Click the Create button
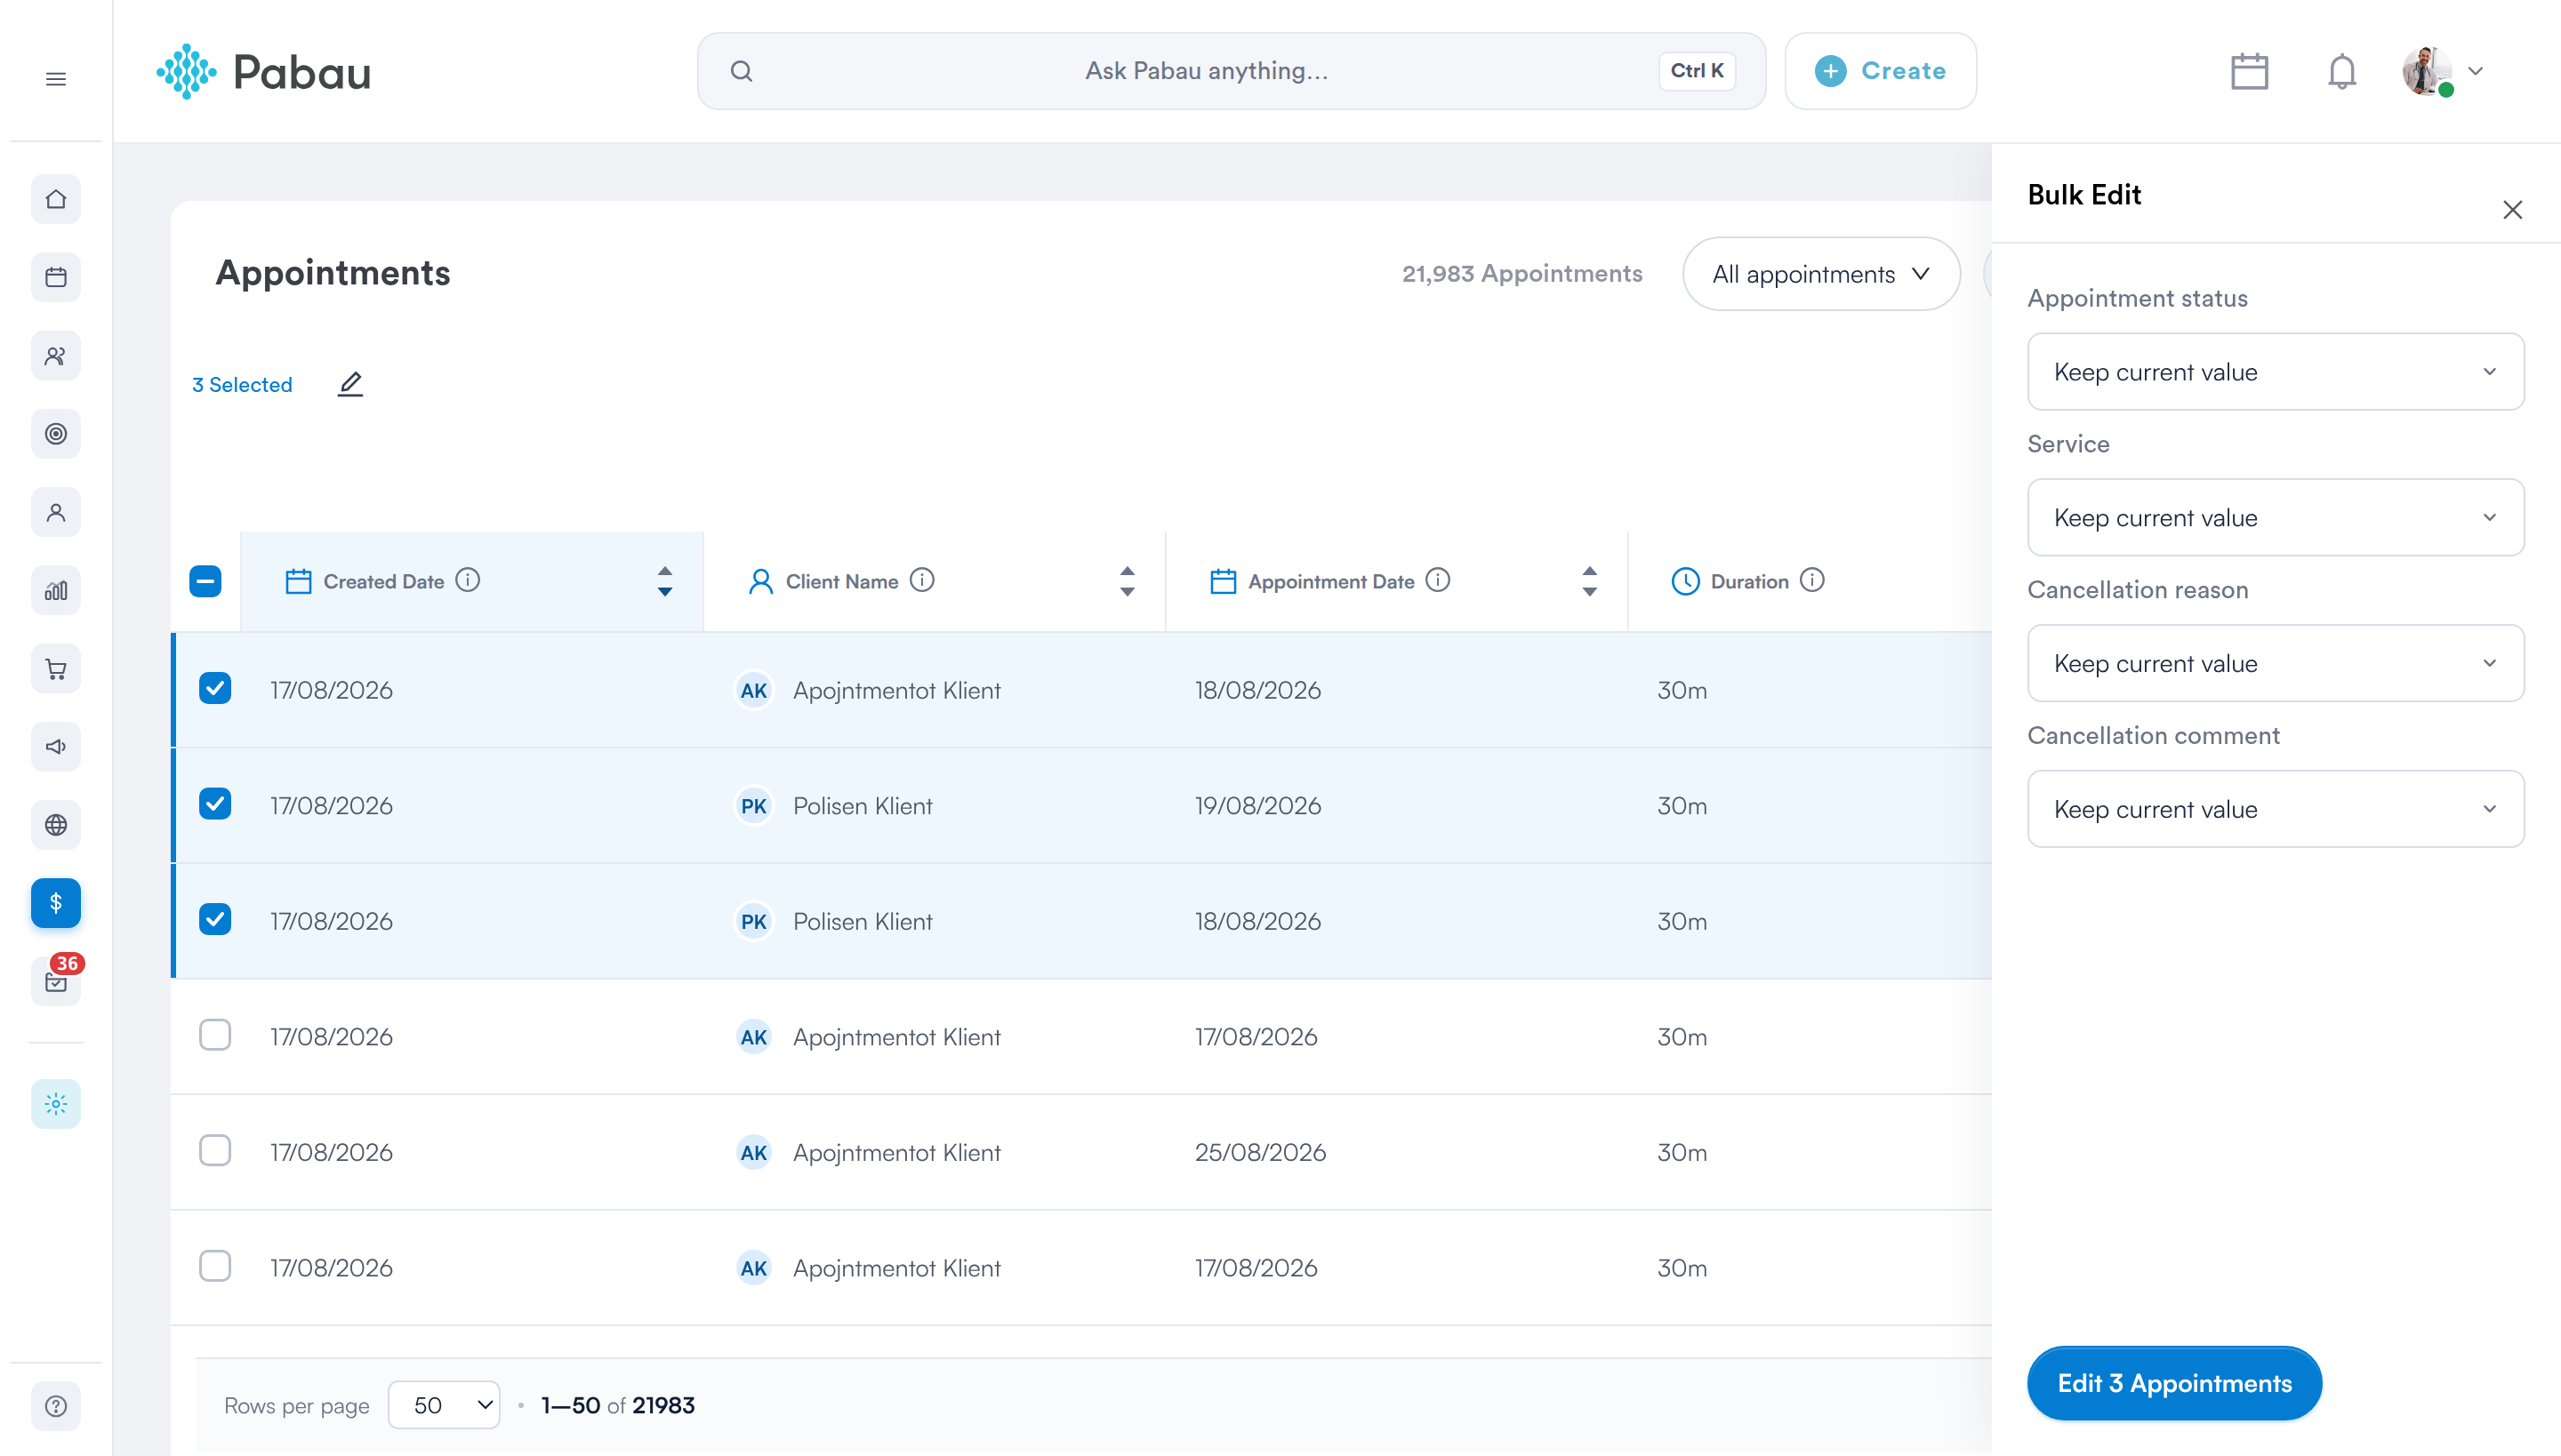2561x1456 pixels. (1881, 71)
